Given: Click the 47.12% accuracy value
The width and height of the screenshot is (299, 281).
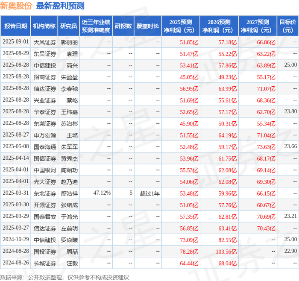Looking at the screenshot, I should [102, 193].
